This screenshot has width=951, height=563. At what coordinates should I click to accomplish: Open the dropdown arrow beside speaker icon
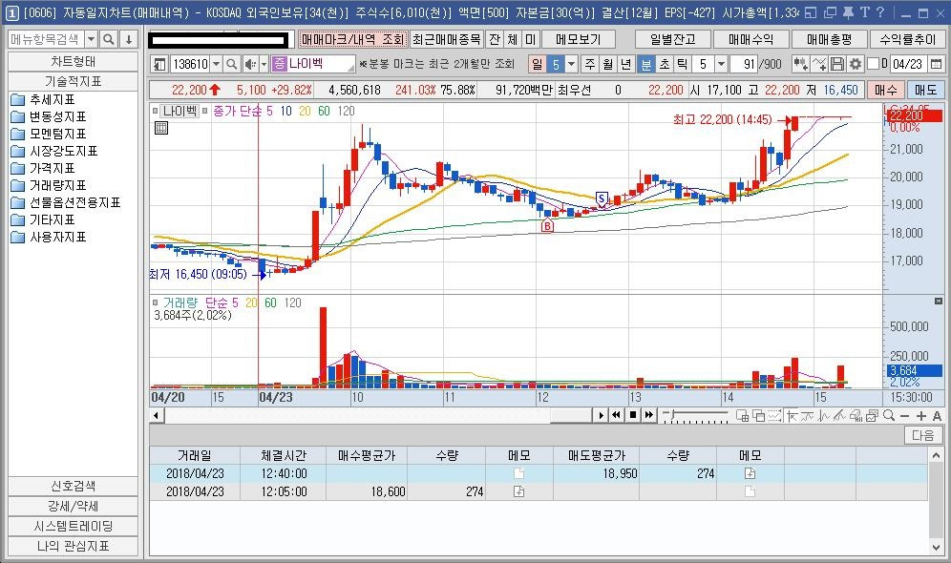pyautogui.click(x=264, y=64)
